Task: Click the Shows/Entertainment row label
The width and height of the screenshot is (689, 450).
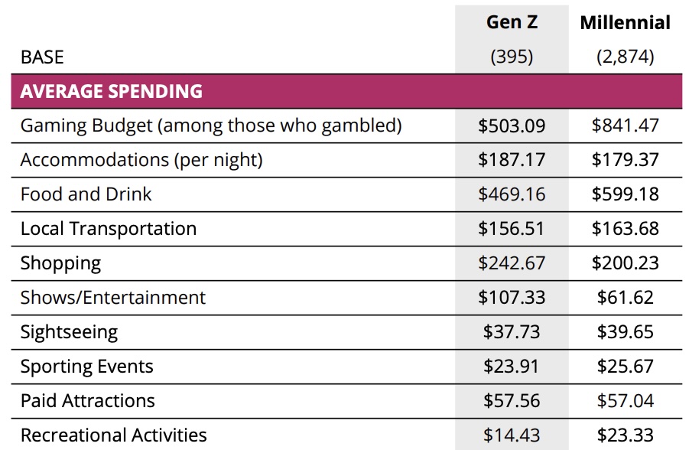Action: coord(113,298)
